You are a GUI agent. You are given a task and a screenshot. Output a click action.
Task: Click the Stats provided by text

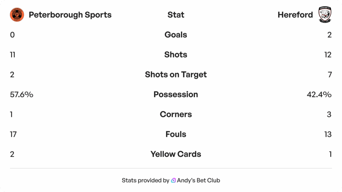[x=145, y=180]
